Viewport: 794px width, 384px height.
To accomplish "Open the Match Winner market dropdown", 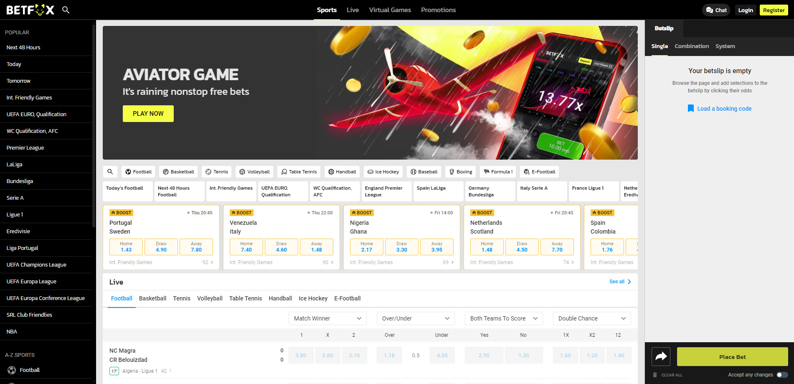I will pos(327,318).
